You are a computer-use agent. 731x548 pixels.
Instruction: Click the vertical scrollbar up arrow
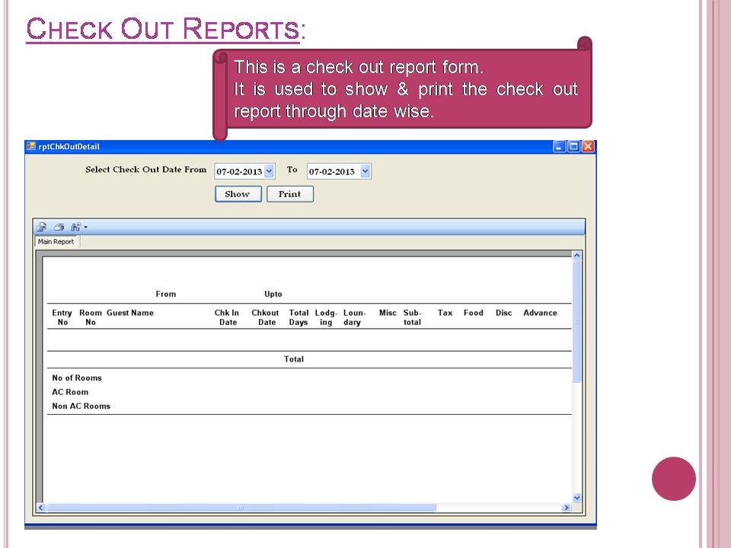(x=576, y=256)
